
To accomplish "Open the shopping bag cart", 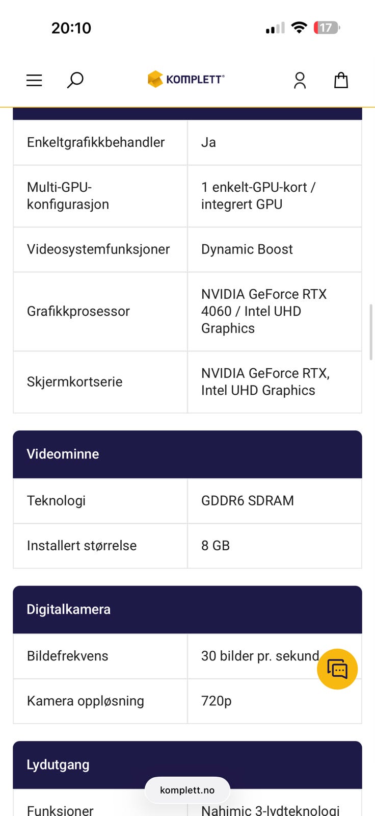I will (341, 80).
